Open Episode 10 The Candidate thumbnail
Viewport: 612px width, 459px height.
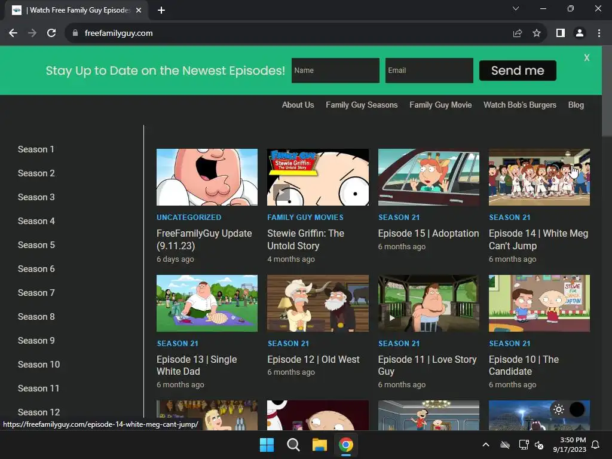click(540, 303)
